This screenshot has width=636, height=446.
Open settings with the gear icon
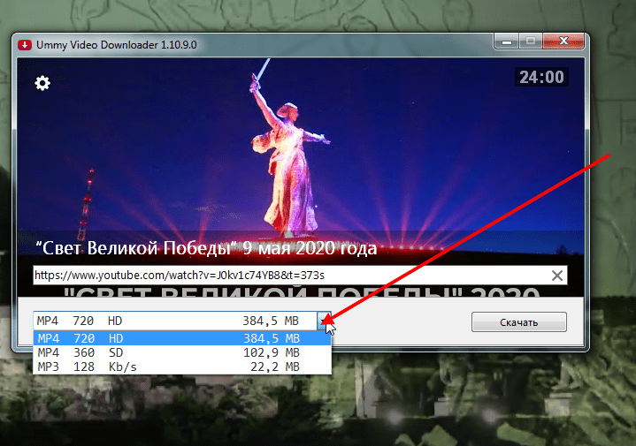42,83
